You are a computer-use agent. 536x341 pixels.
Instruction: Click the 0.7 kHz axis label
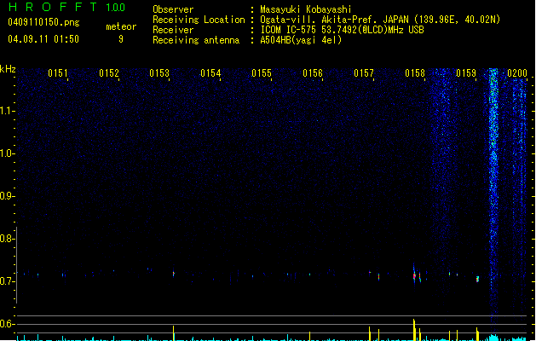pyautogui.click(x=6, y=281)
